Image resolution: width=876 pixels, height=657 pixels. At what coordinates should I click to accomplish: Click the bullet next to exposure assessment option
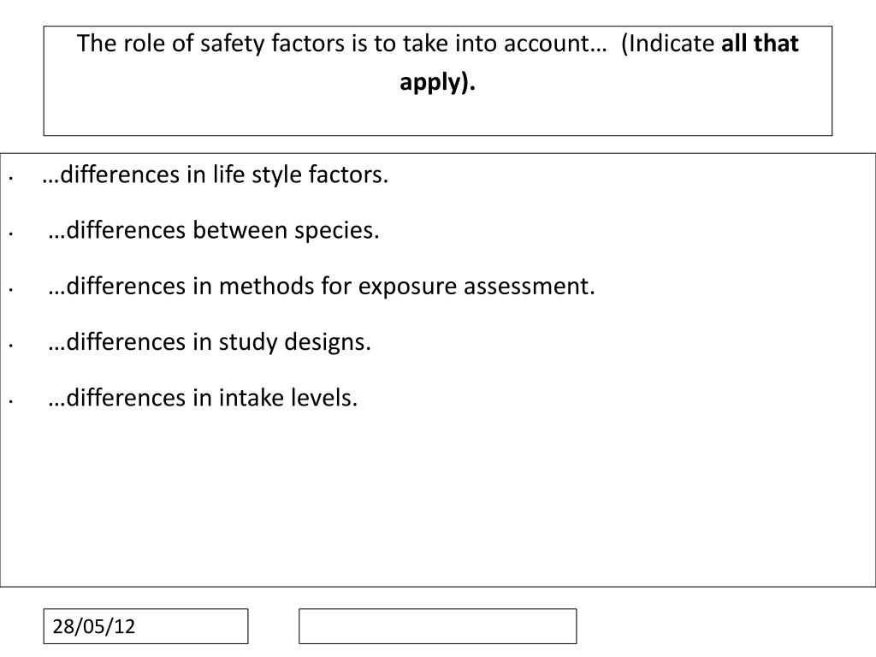click(x=10, y=290)
